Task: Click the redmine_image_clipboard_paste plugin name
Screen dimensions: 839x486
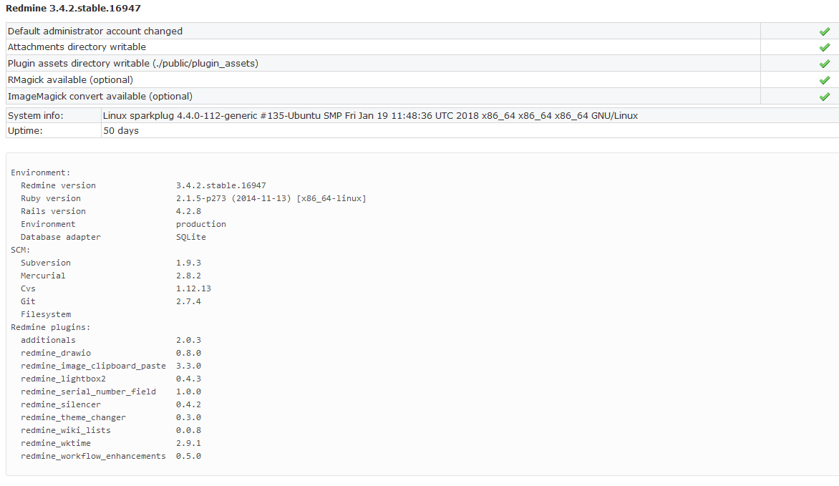Action: pos(93,366)
